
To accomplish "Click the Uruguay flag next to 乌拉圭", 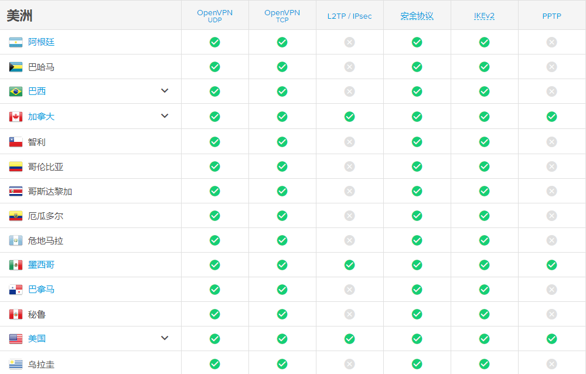I will tap(16, 364).
